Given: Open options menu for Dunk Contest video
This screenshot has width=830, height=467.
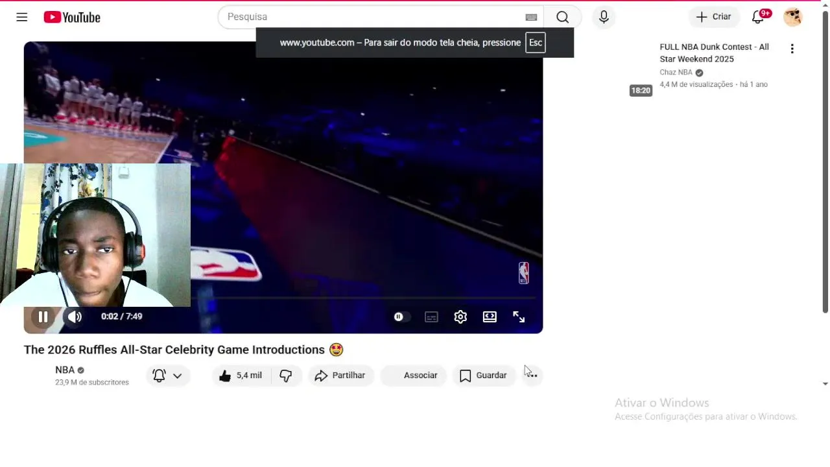Looking at the screenshot, I should coord(792,49).
